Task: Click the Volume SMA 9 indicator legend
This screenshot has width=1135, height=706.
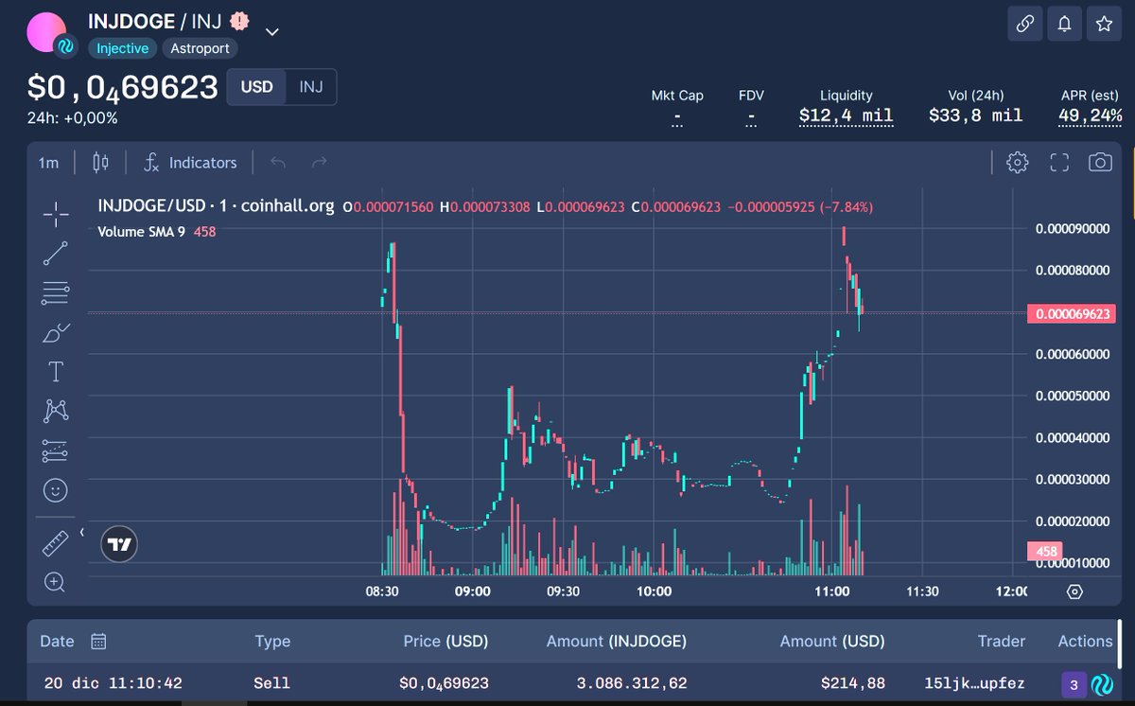Action: [x=156, y=231]
